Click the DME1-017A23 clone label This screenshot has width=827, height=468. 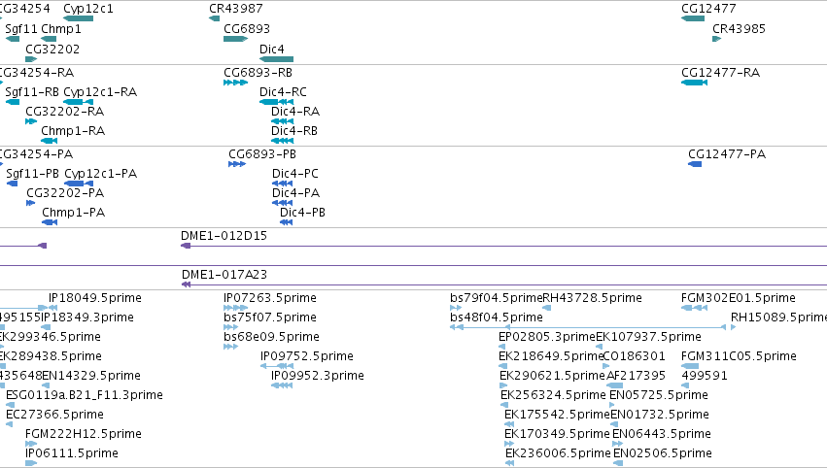tap(224, 275)
